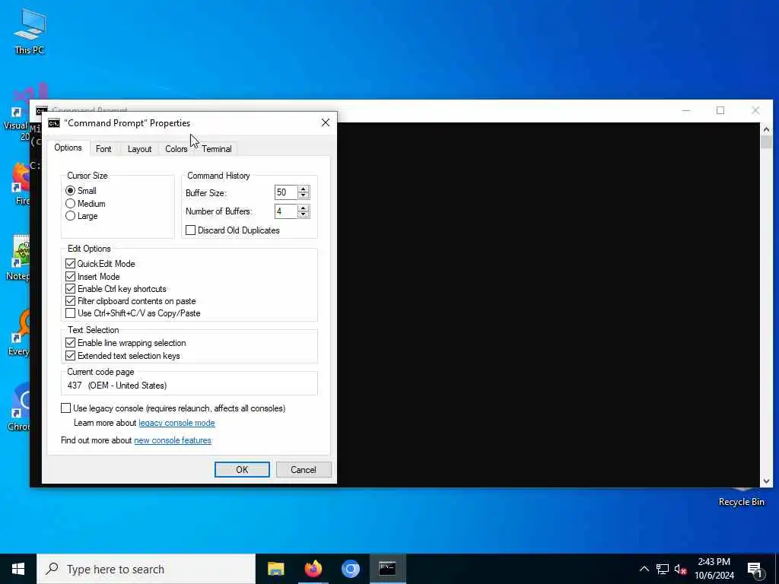
Task: Show hidden tray icons chevron
Action: (644, 569)
